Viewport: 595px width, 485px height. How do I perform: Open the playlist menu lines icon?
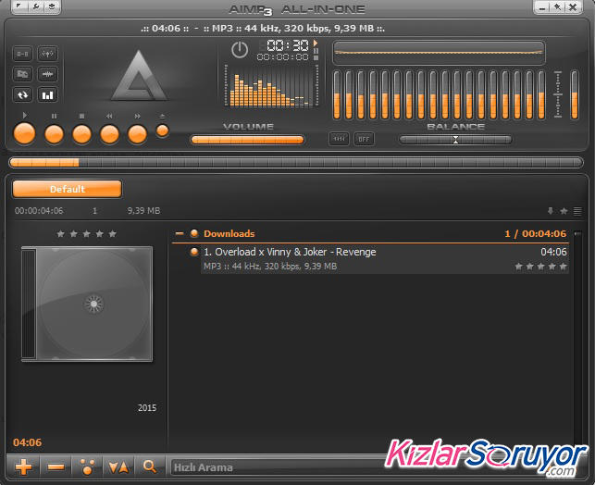click(577, 211)
